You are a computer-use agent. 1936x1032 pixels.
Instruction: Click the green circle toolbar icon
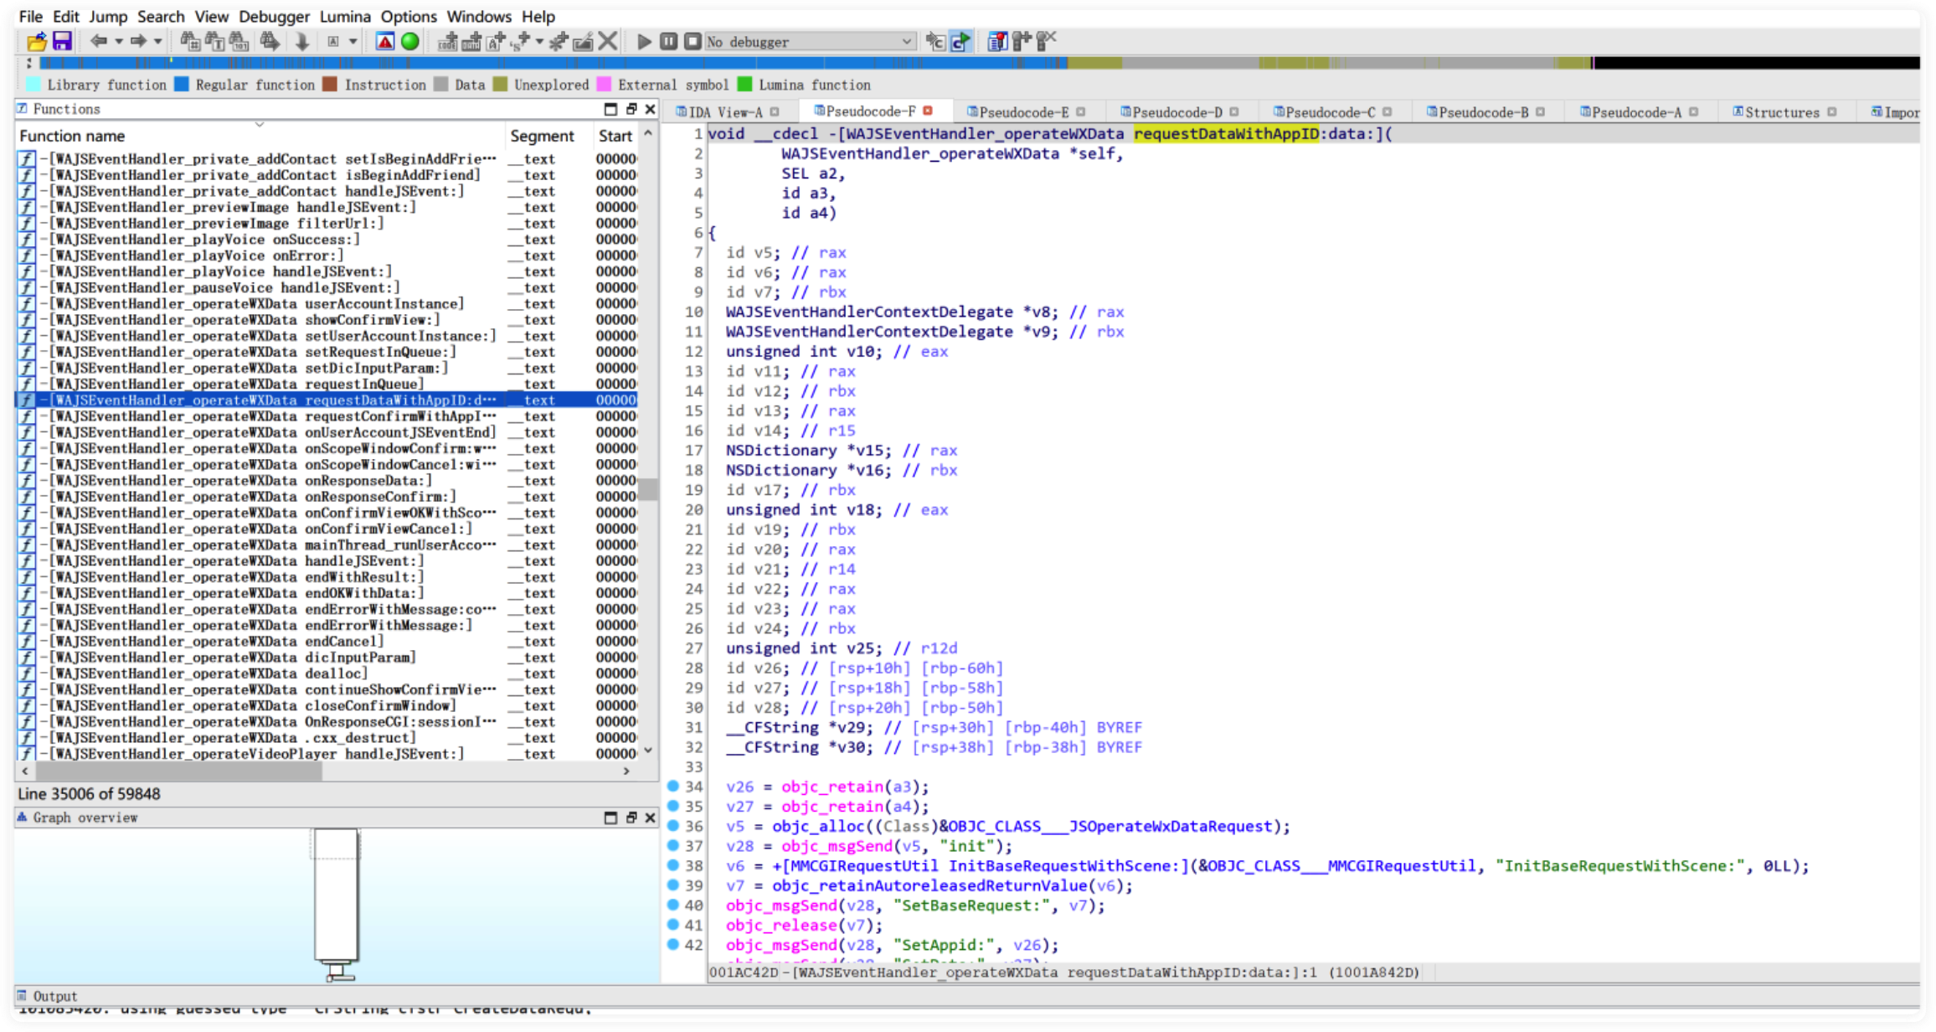pyautogui.click(x=409, y=41)
